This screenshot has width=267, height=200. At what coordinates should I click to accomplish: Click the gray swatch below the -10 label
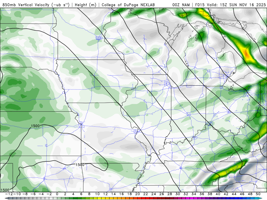coord(19,198)
